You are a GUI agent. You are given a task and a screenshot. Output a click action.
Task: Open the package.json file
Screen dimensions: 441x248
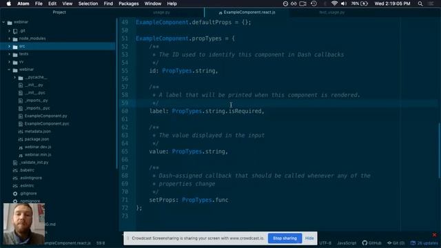point(37,139)
